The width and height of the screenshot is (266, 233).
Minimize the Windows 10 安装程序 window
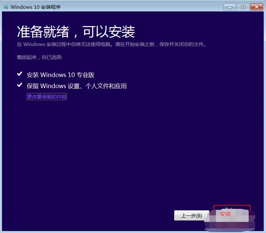[x=230, y=7]
